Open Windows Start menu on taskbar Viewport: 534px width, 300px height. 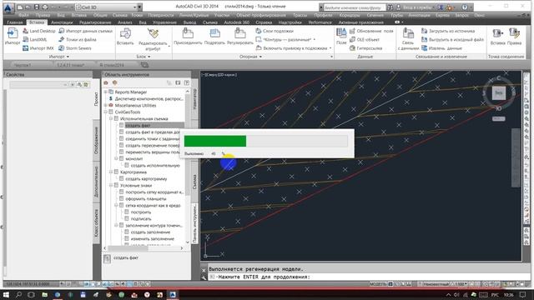[x=6, y=294]
